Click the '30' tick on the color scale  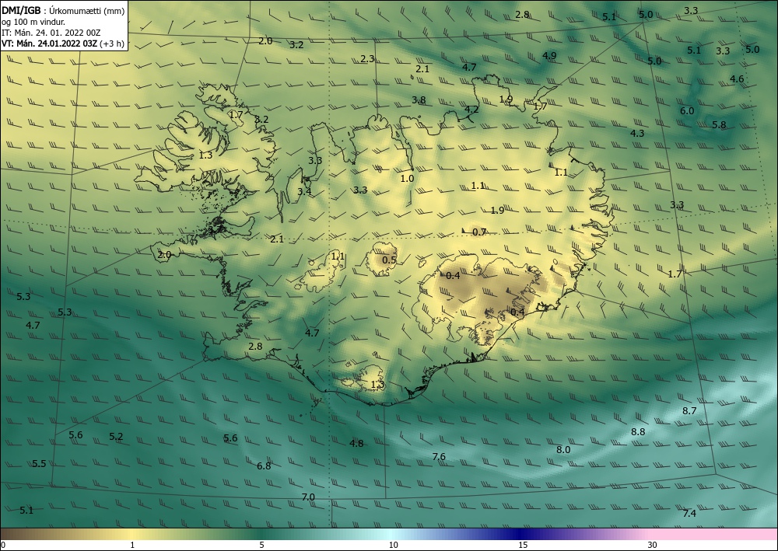click(653, 545)
